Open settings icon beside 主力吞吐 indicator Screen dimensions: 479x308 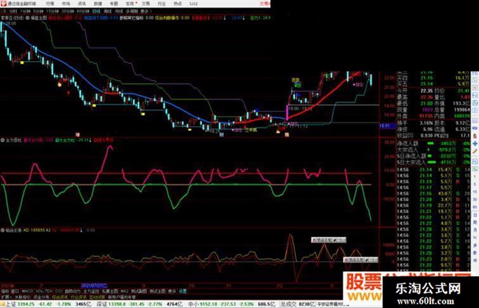[x=3, y=140]
